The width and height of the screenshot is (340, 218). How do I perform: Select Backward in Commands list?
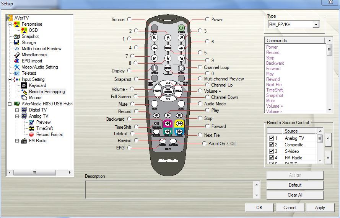(x=275, y=63)
